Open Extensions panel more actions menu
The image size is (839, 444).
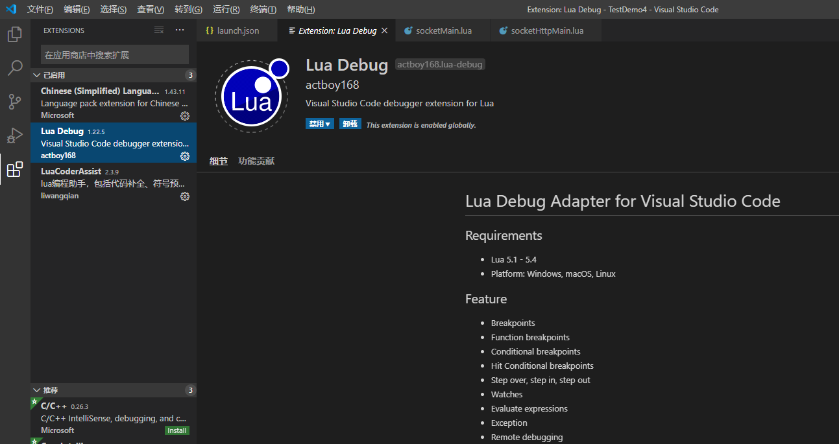click(x=180, y=30)
